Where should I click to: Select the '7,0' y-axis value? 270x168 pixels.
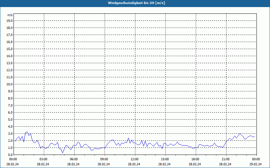pyautogui.click(x=10, y=105)
